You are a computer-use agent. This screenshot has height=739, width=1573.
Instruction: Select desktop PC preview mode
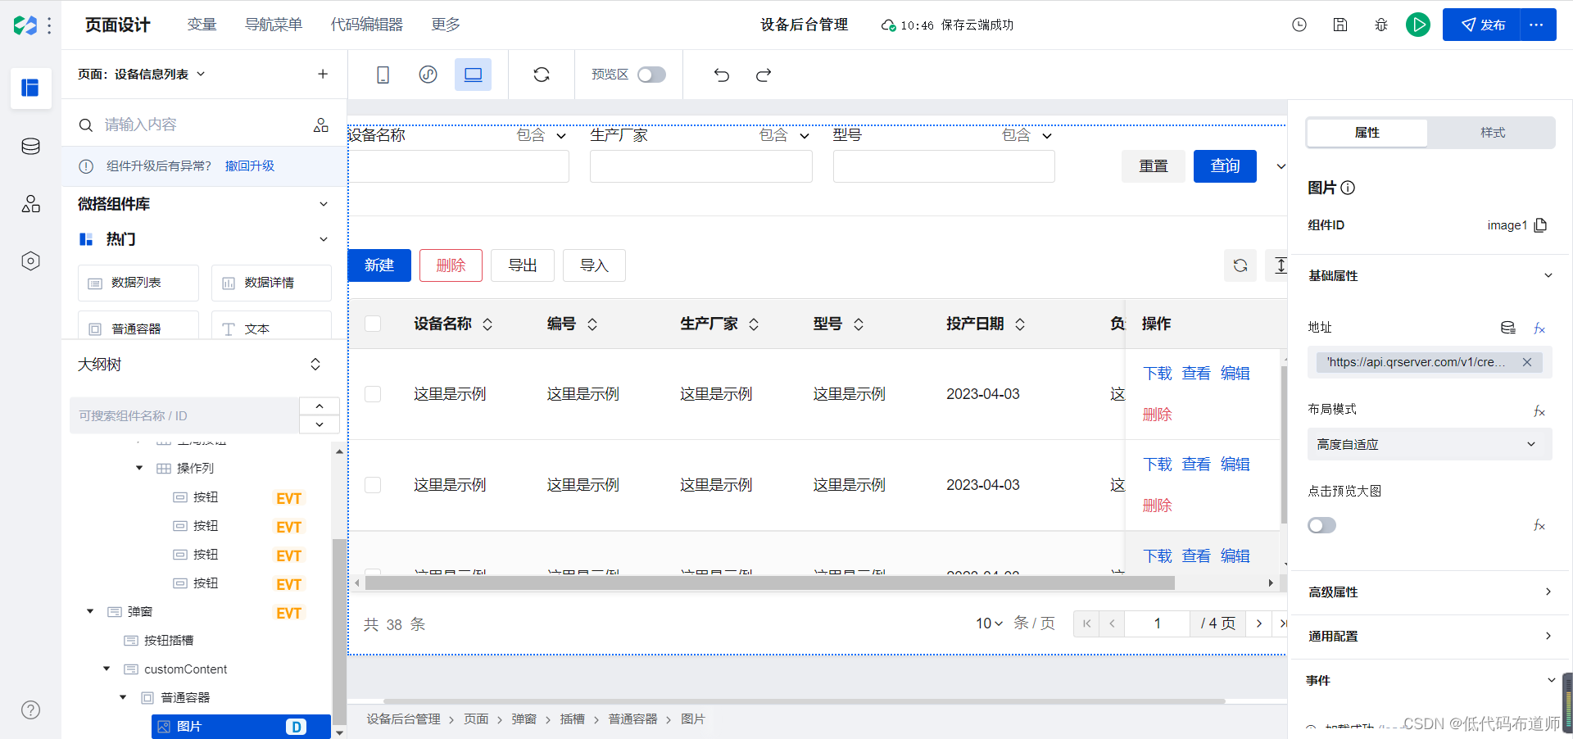click(473, 75)
